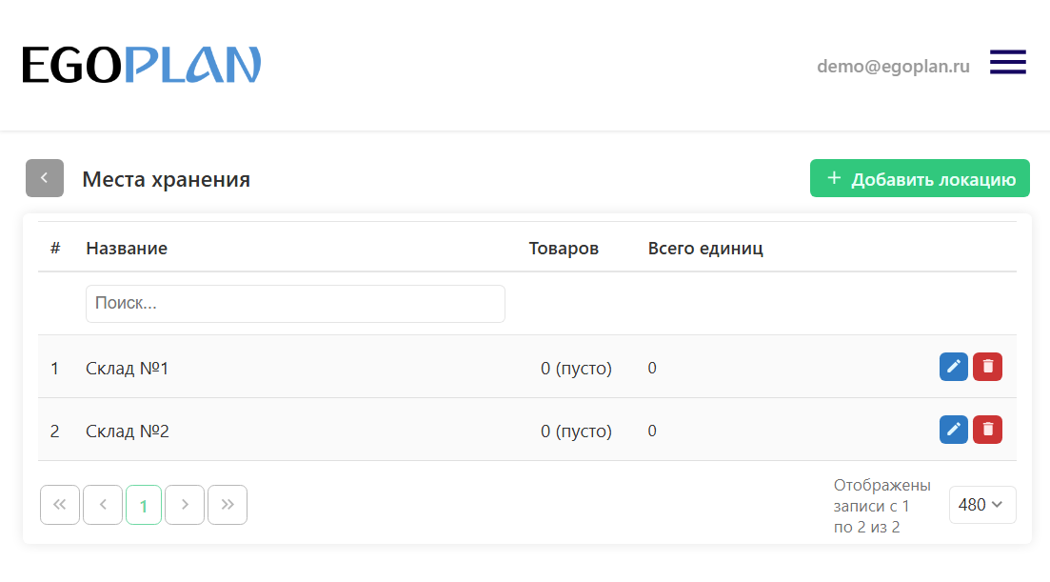Go to previous page arrow
This screenshot has height=582, width=1050.
pyautogui.click(x=103, y=504)
